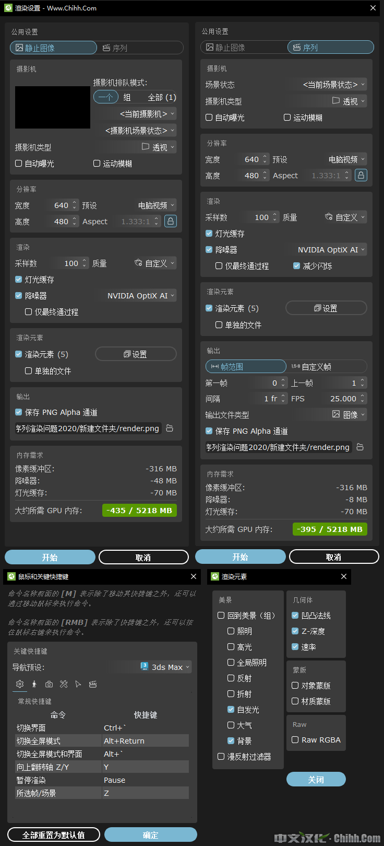The height and width of the screenshot is (846, 384).
Task: Check 仅最终通过过程 in the left render panel
Action: coord(29,312)
